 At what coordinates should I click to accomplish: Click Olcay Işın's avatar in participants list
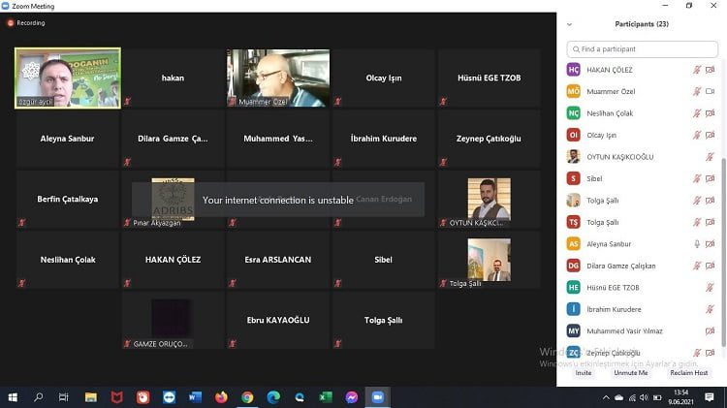coord(574,135)
